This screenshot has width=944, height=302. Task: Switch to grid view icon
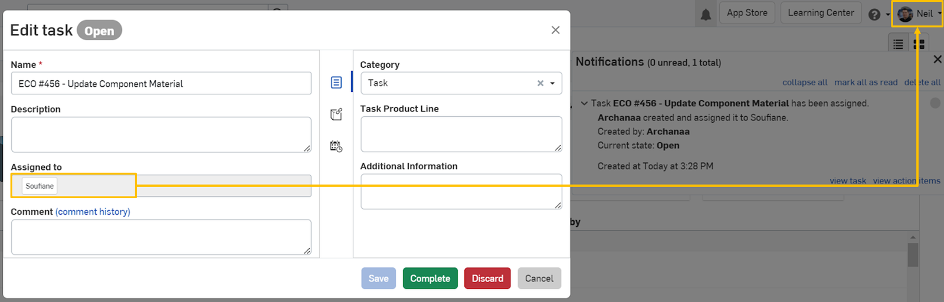919,44
